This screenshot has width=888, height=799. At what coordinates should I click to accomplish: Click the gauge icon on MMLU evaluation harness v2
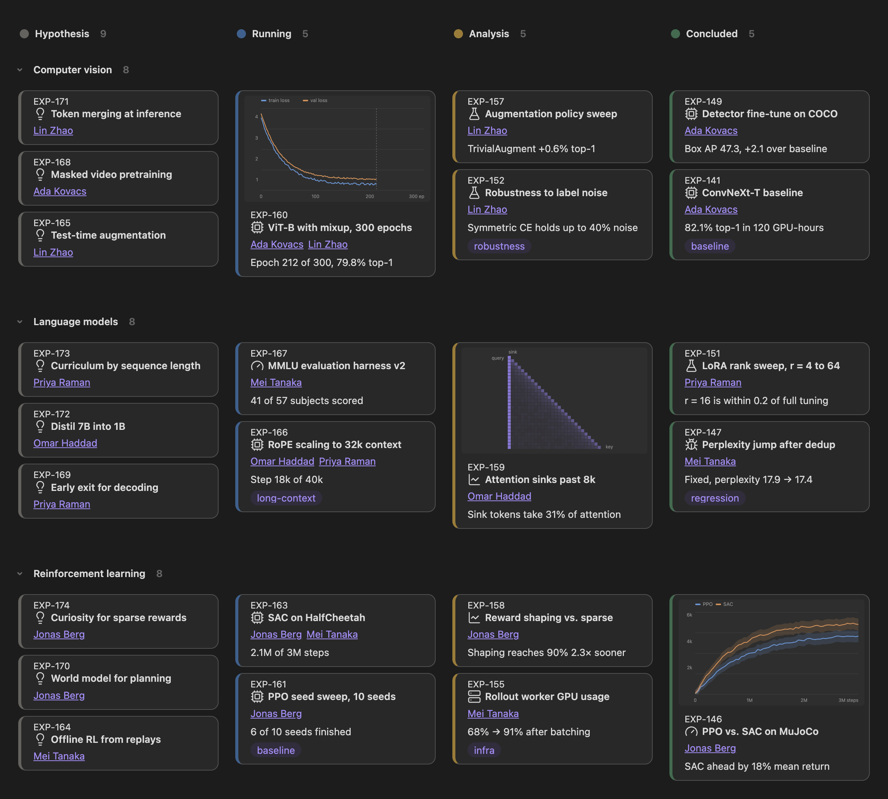pos(257,366)
